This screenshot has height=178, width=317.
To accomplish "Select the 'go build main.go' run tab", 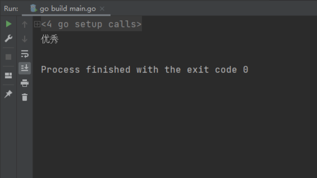I will point(66,9).
